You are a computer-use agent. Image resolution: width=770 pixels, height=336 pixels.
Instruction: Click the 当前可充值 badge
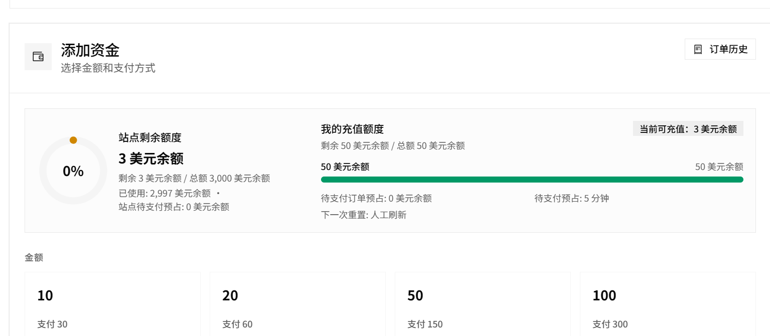point(688,129)
